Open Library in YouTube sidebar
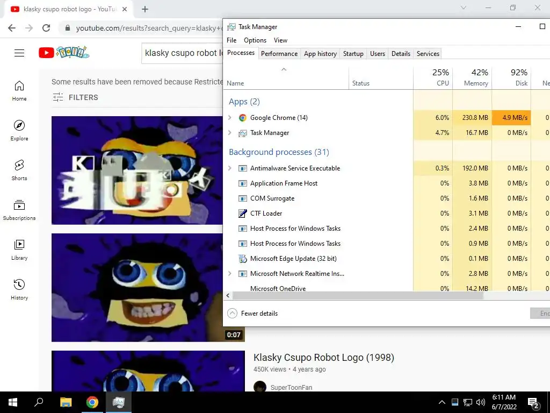The height and width of the screenshot is (413, 550). click(19, 250)
